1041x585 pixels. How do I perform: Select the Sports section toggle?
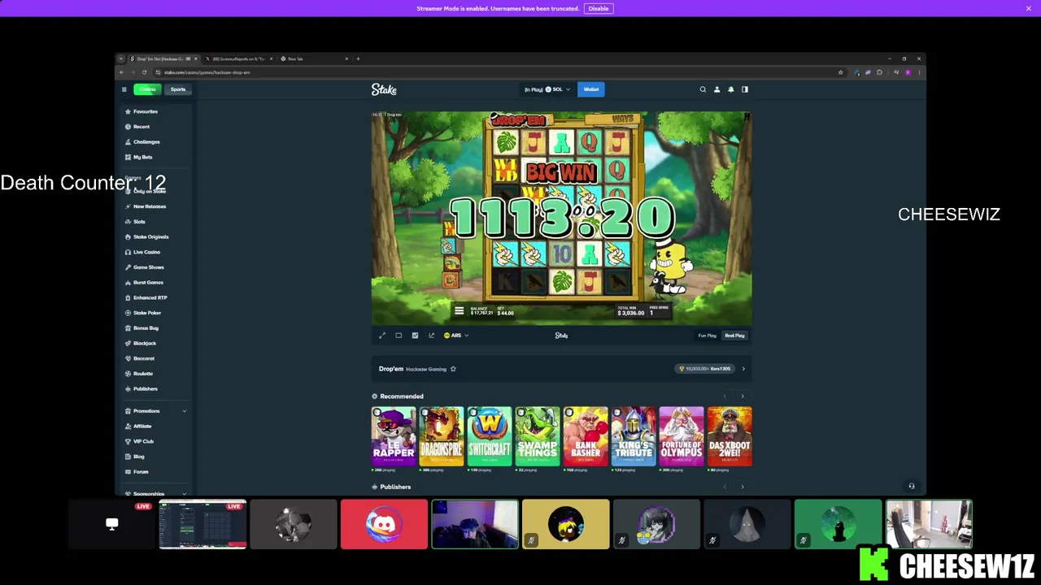[177, 89]
